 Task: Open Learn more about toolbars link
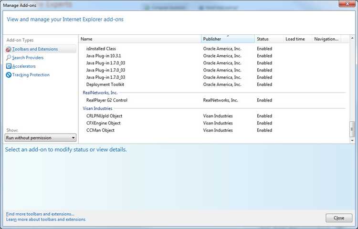click(46, 219)
